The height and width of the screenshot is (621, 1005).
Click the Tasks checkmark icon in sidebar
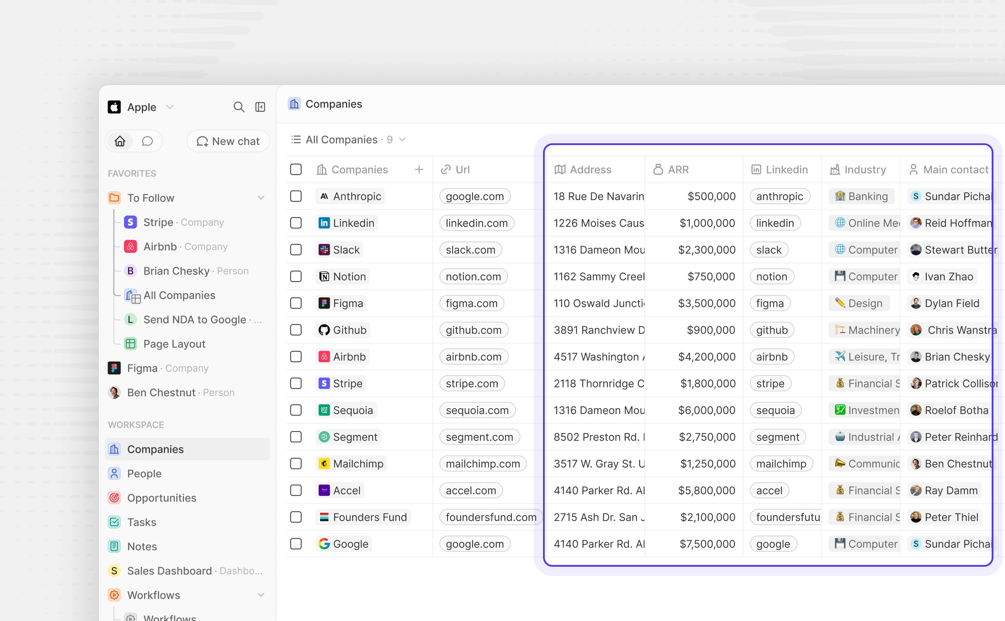point(114,522)
